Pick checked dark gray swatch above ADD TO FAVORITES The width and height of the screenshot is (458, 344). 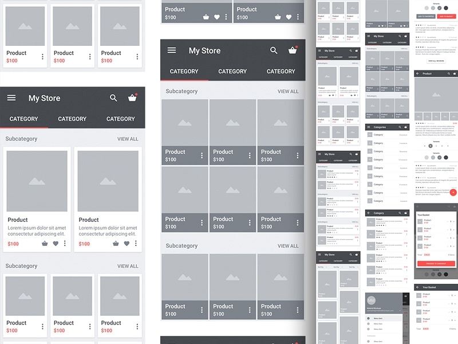click(x=439, y=8)
